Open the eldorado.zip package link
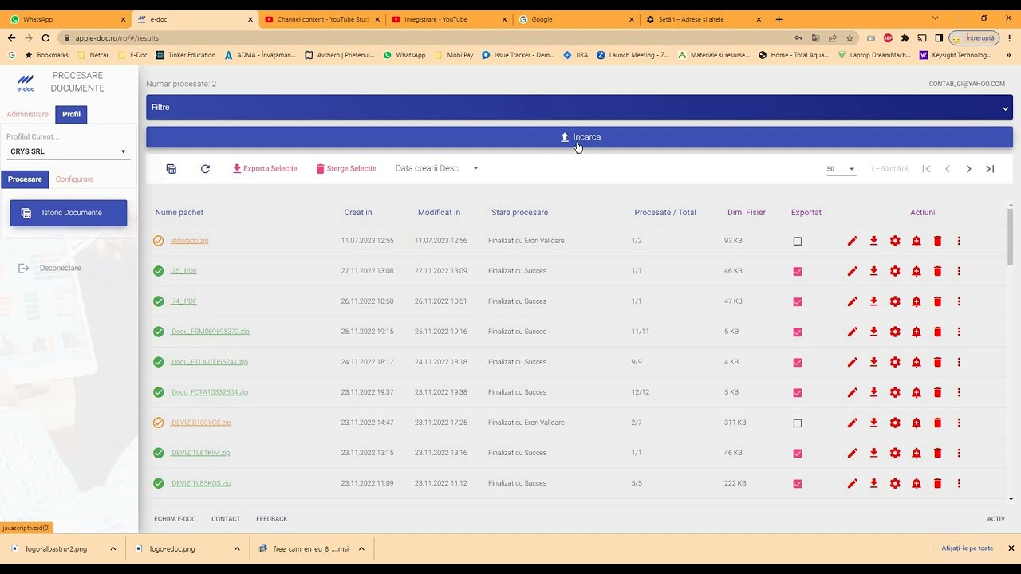This screenshot has width=1021, height=574. coord(189,241)
